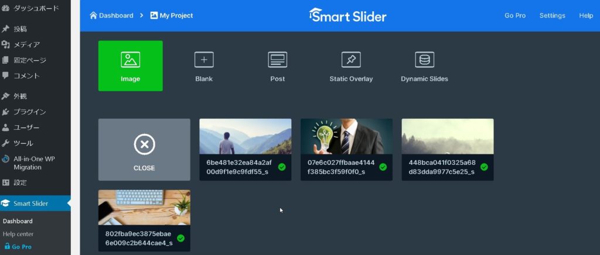Choose the Blank slide icon
The image size is (600, 255).
click(x=204, y=60)
